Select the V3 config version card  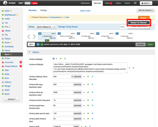[85, 36]
